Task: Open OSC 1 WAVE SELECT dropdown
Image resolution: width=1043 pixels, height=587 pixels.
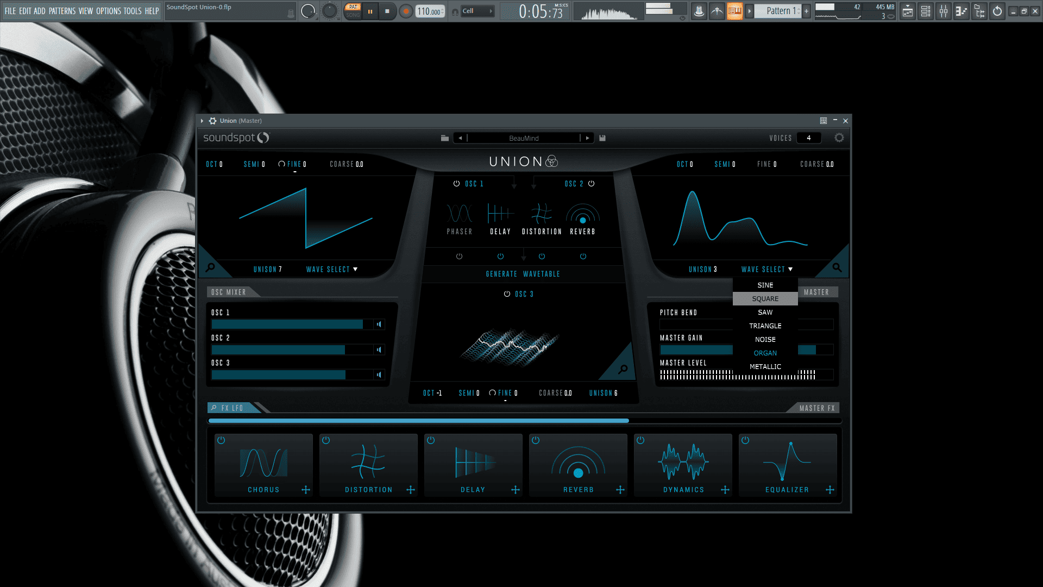Action: point(332,270)
